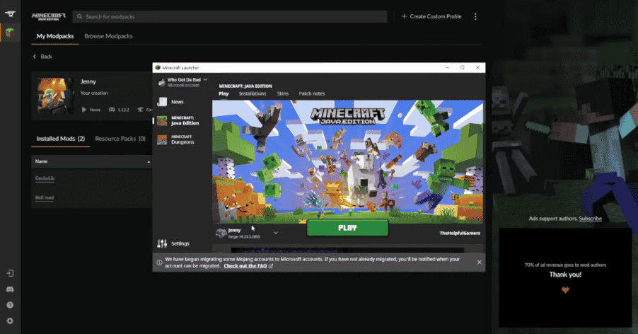Image resolution: width=638 pixels, height=334 pixels.
Task: Click the sign-in icon in left sidebar
Action: point(10,273)
